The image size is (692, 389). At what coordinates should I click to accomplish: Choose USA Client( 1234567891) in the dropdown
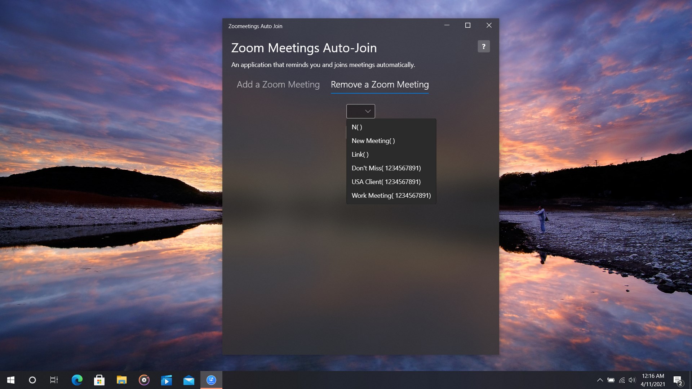click(386, 182)
